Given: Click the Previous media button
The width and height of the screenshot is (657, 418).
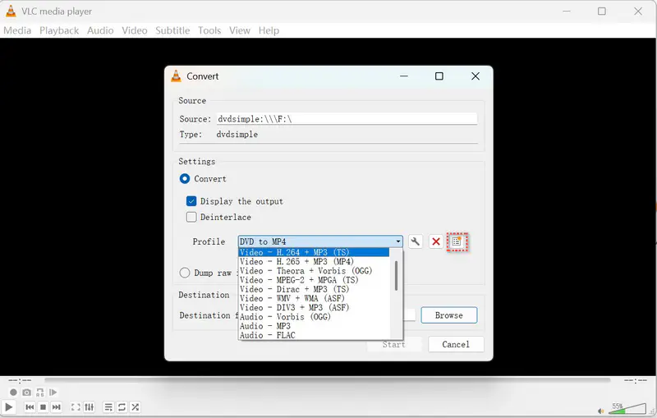Looking at the screenshot, I should coord(30,407).
